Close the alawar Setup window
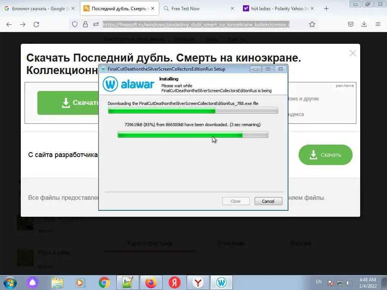Viewport: 387px width, 290px height. coord(281,69)
